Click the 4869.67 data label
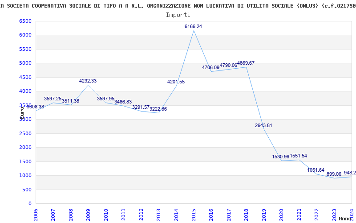Viewport: 356px width, 223px height. (x=246, y=63)
